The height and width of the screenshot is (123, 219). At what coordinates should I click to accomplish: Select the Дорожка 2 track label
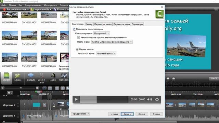point(9,105)
